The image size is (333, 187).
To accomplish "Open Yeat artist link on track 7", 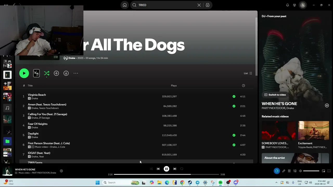I will click(41, 157).
